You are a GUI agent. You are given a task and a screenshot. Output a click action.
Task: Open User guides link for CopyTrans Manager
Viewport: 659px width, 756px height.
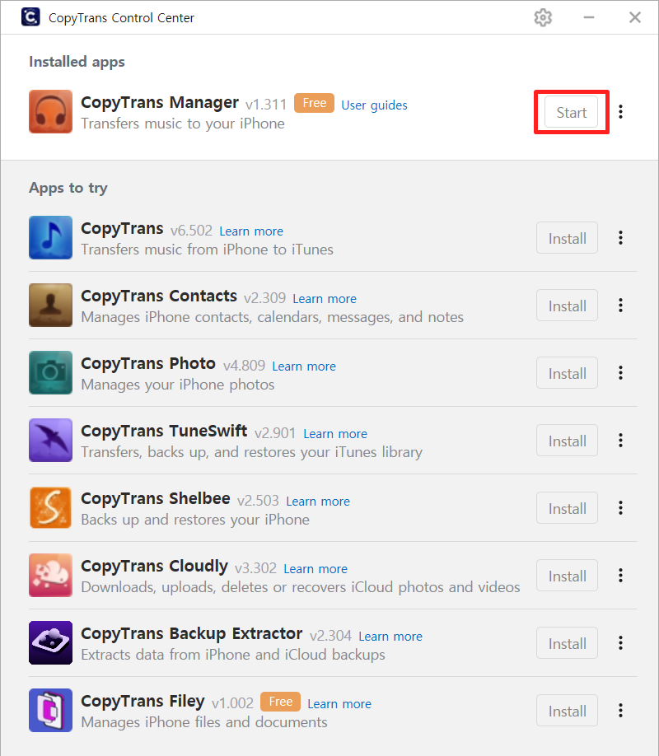(374, 105)
